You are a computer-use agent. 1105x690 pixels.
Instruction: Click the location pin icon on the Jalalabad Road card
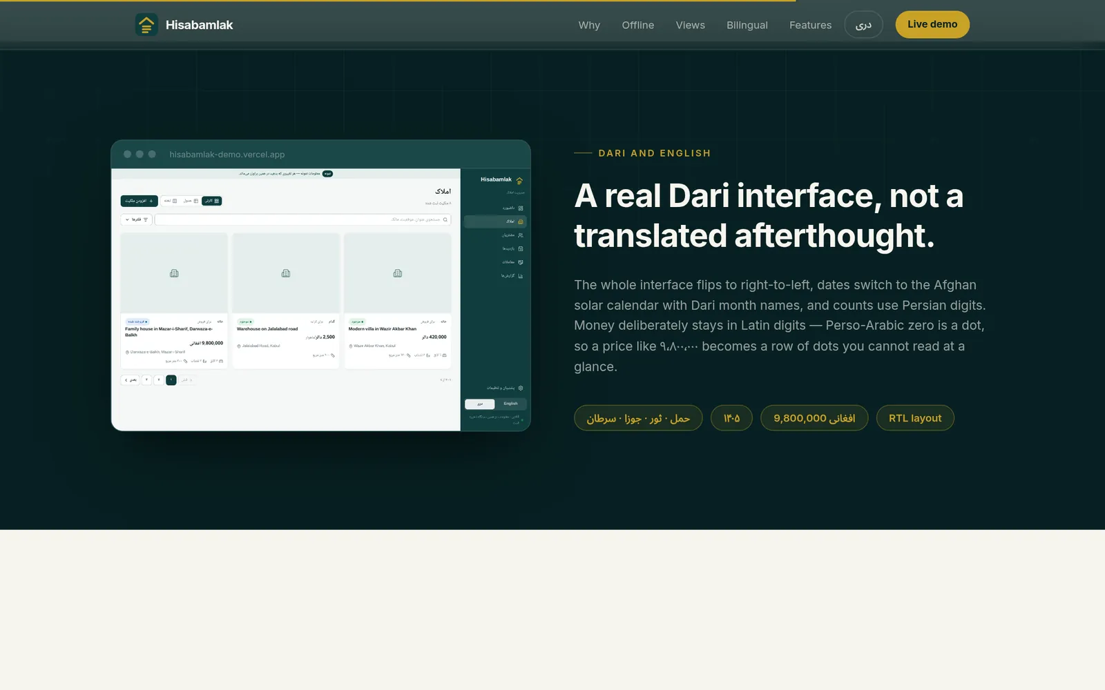pos(239,346)
